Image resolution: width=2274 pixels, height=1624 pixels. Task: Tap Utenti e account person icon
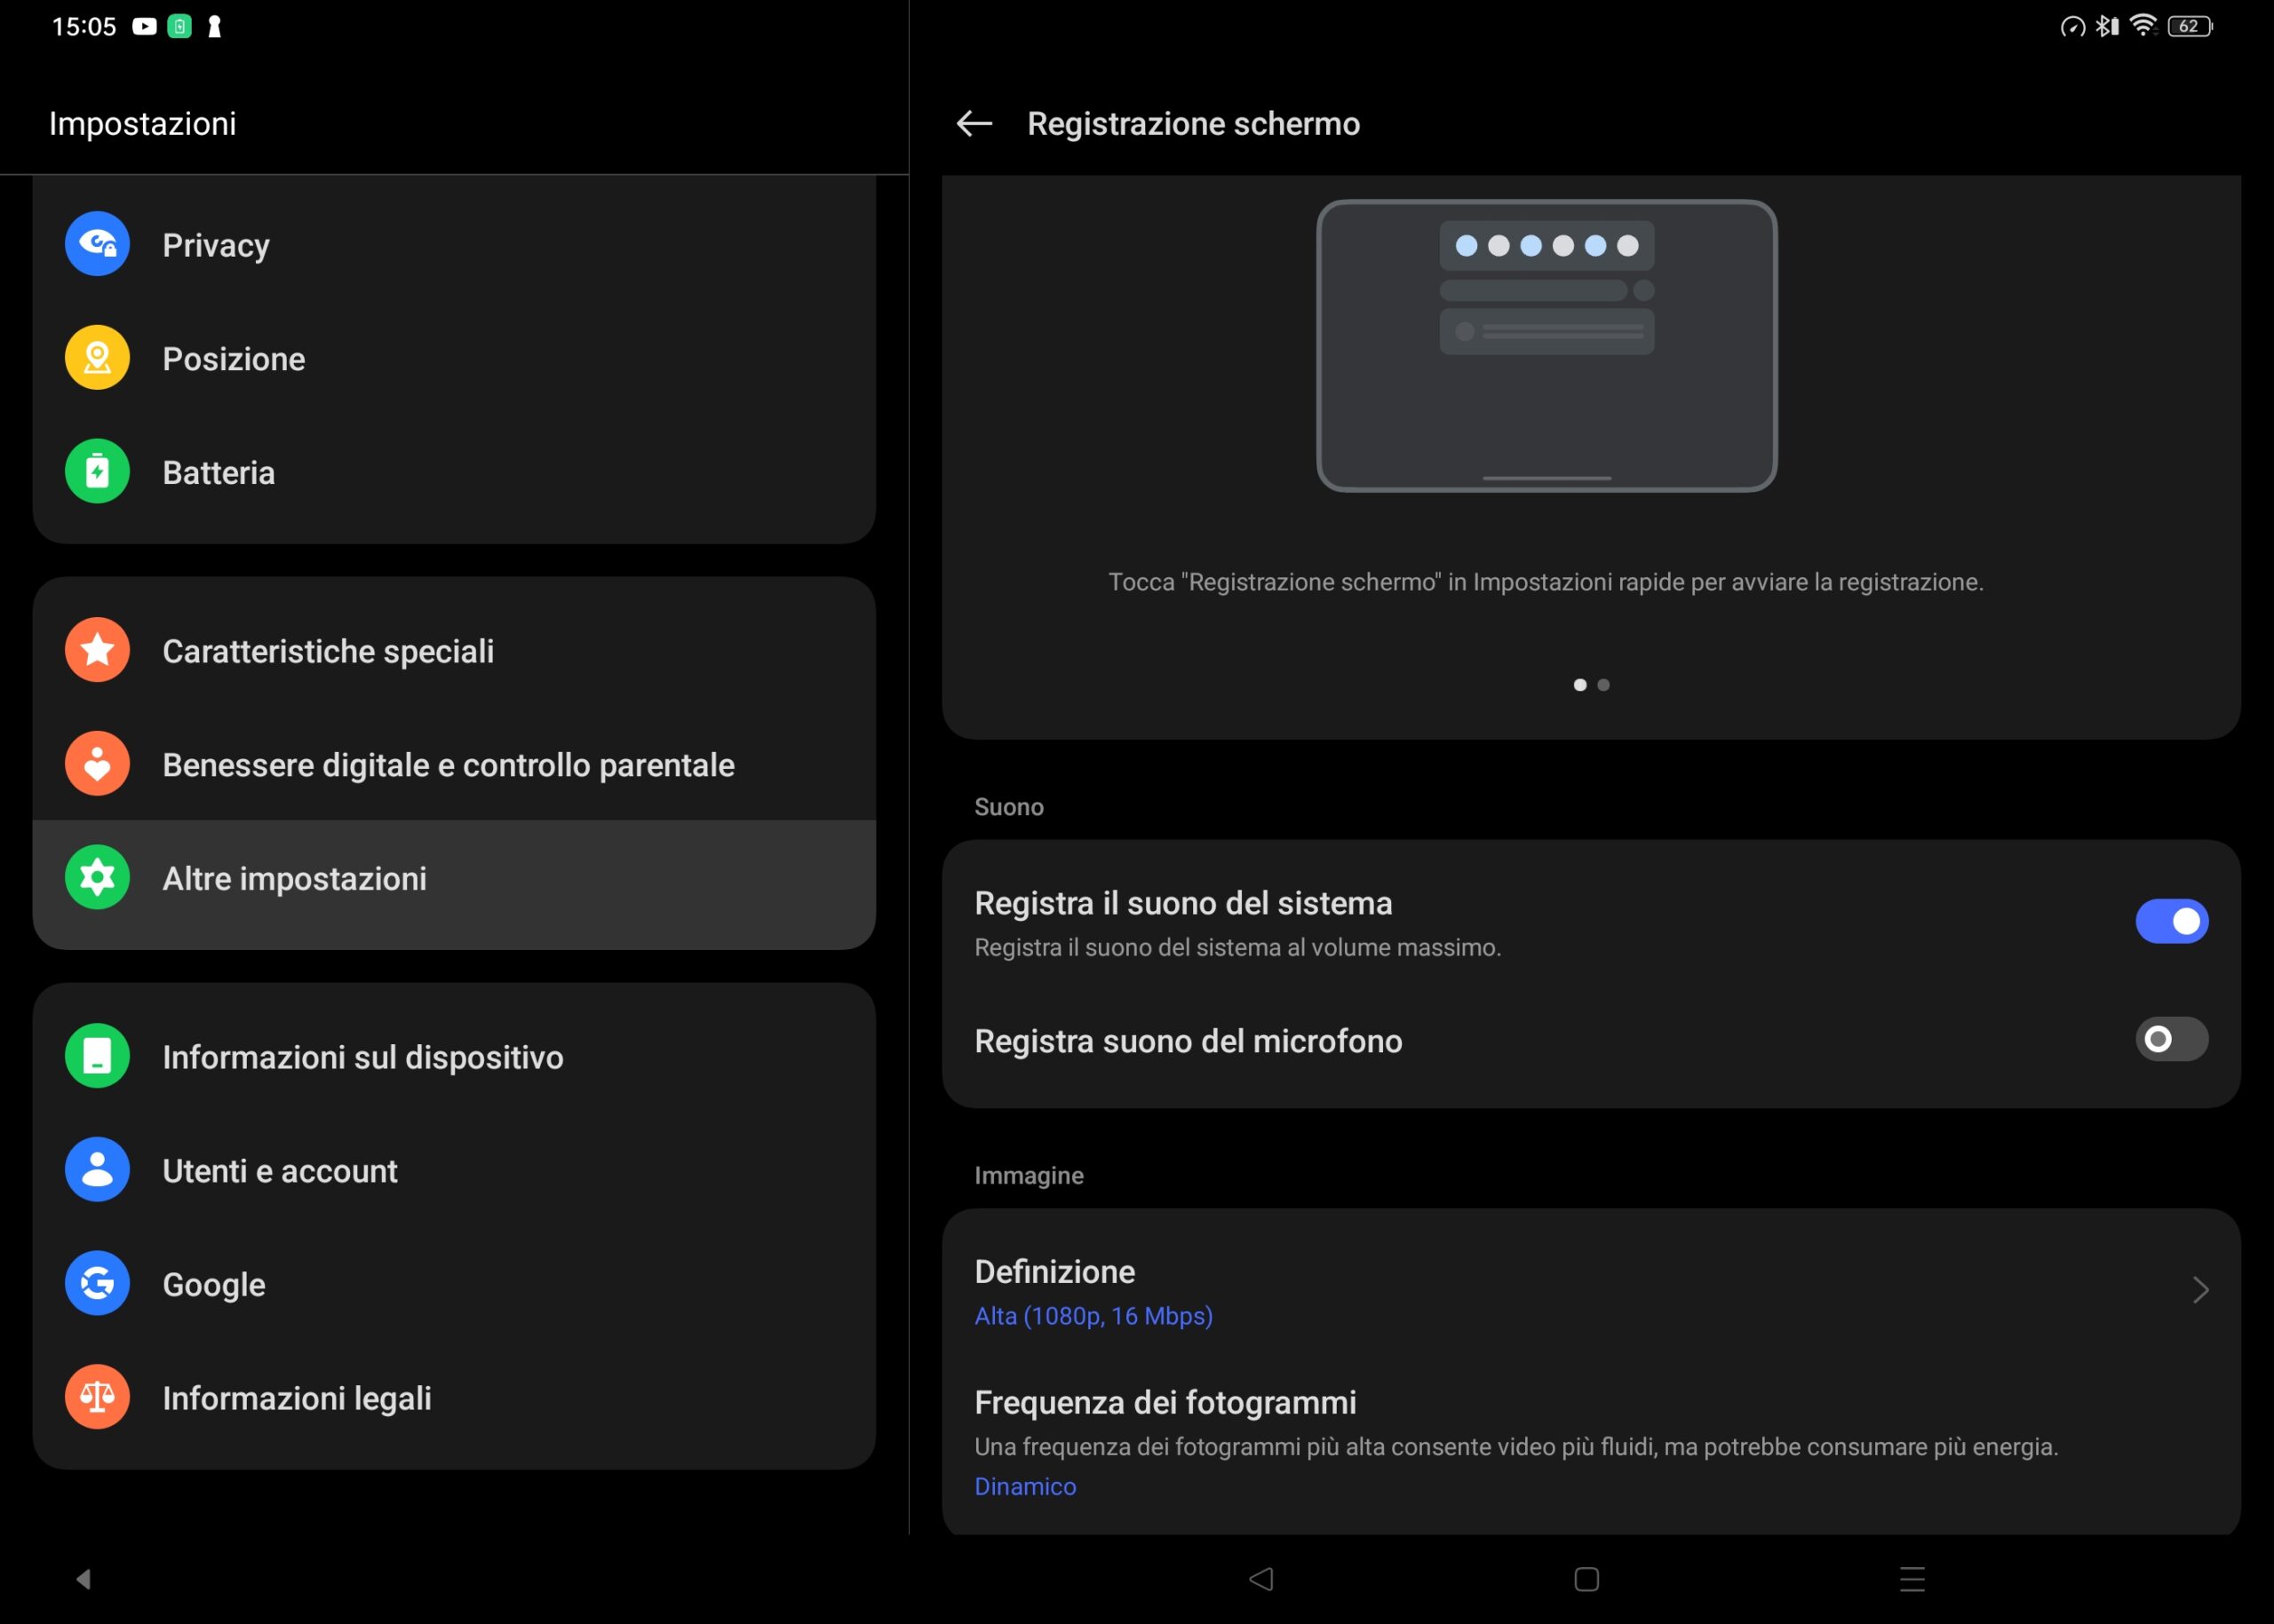tap(97, 1170)
